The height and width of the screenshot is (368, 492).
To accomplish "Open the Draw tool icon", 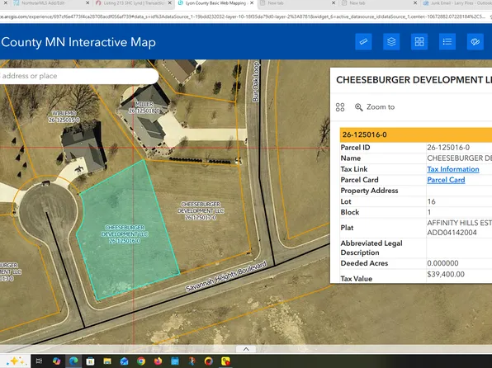I will (x=475, y=42).
